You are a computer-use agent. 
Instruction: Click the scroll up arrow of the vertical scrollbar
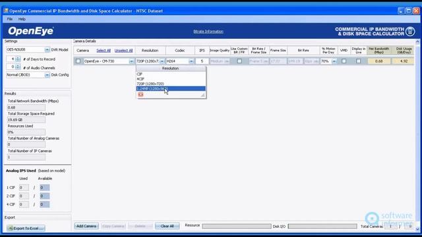click(x=417, y=41)
